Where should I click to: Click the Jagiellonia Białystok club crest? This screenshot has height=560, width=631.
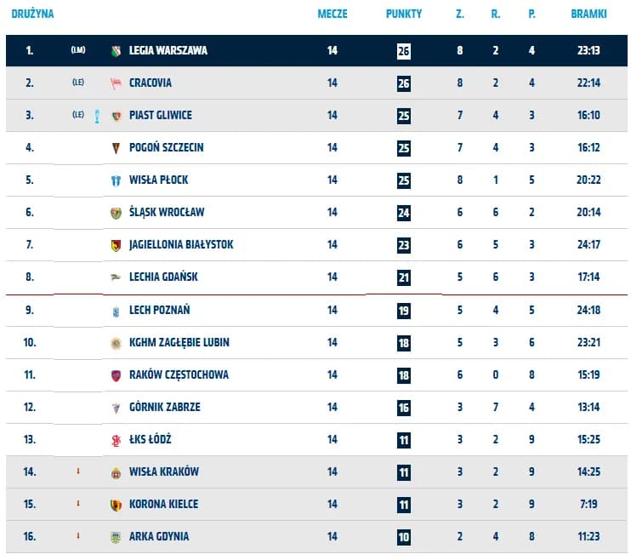[117, 245]
